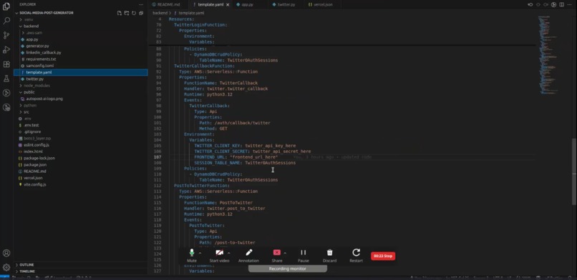The height and width of the screenshot is (280, 577).
Task: Switch to the twitter.py tab
Action: coord(286,4)
